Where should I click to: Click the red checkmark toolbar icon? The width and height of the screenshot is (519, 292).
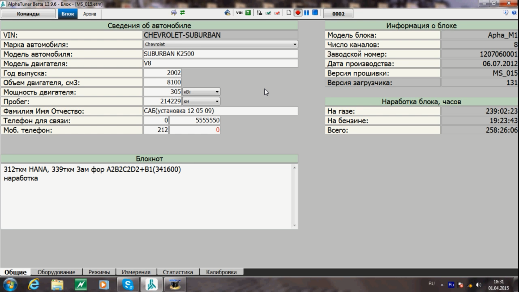[x=277, y=13]
